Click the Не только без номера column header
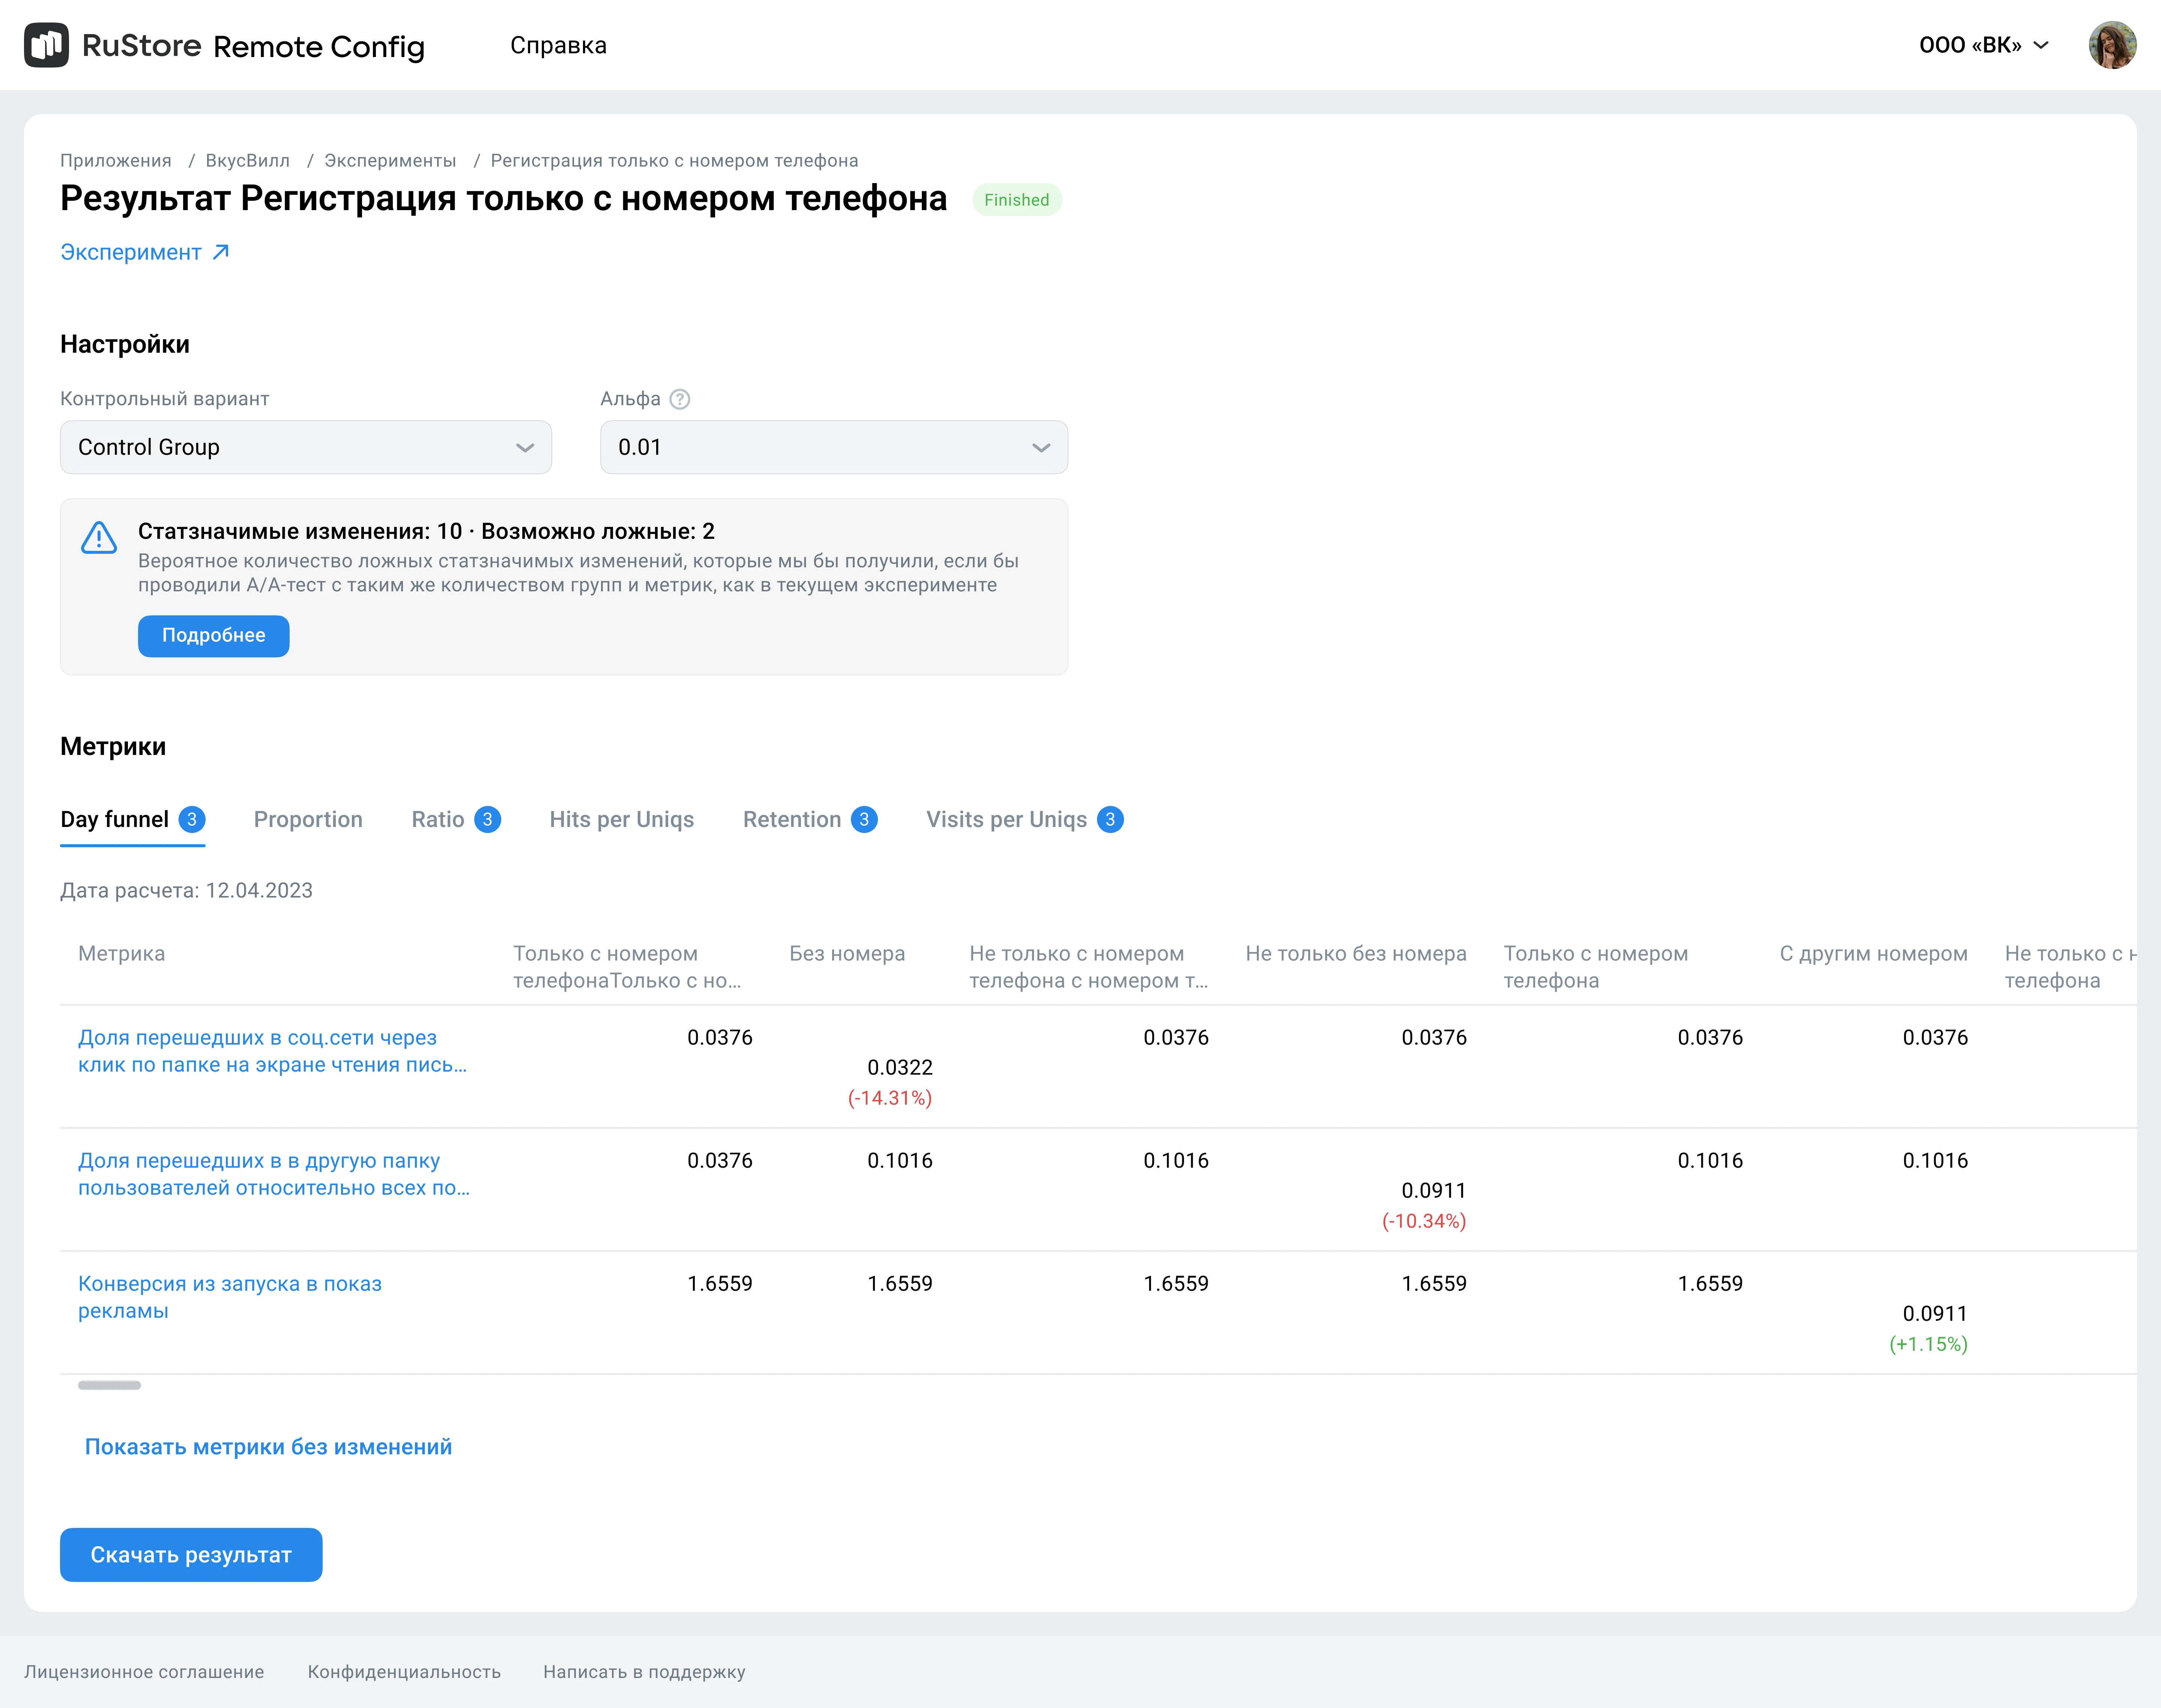The width and height of the screenshot is (2161, 1708). pos(1356,954)
